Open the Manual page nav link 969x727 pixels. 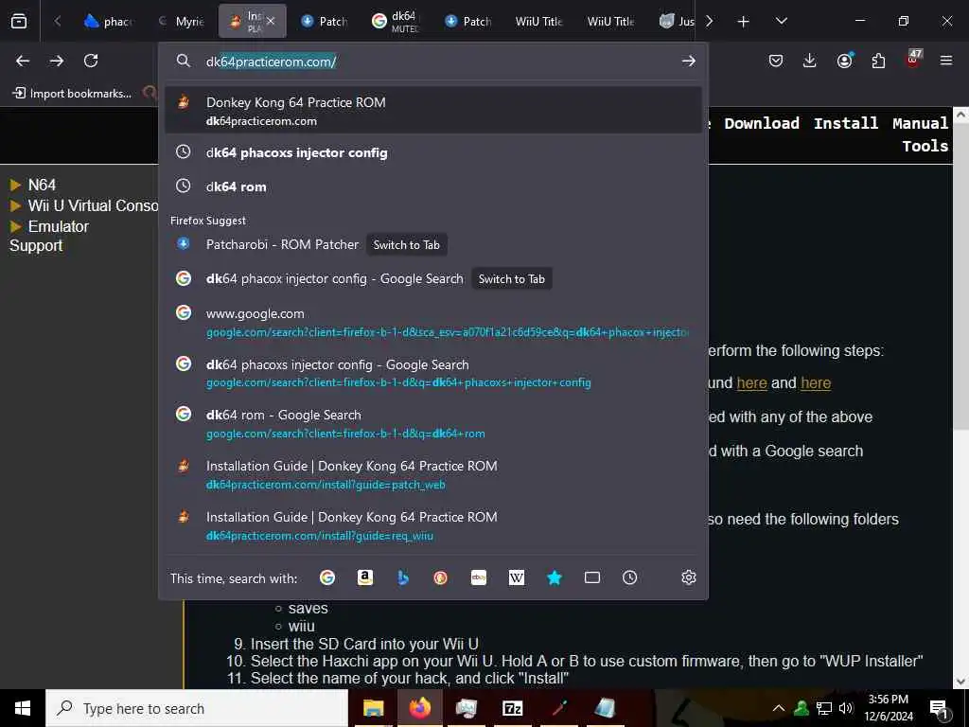[x=920, y=123]
